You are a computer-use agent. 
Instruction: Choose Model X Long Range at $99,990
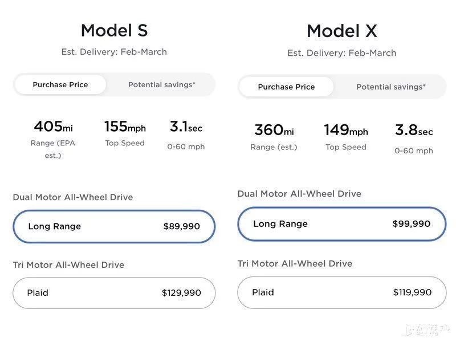click(x=341, y=223)
